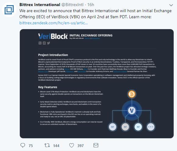Like the tweet with the heart icon
177x151 pixels.
72,145
